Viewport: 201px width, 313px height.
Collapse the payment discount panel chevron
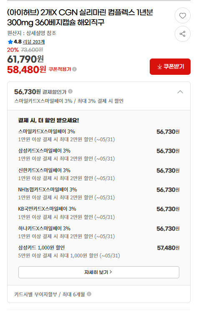(x=180, y=92)
